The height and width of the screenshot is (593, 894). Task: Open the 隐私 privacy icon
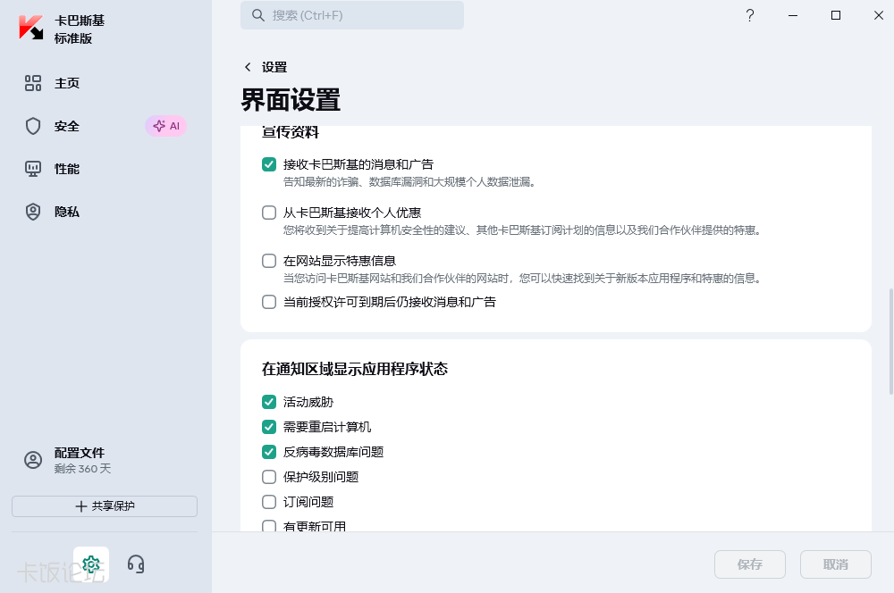point(33,212)
